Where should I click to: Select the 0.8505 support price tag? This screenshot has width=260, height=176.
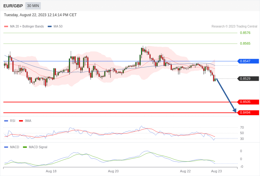click(248, 102)
